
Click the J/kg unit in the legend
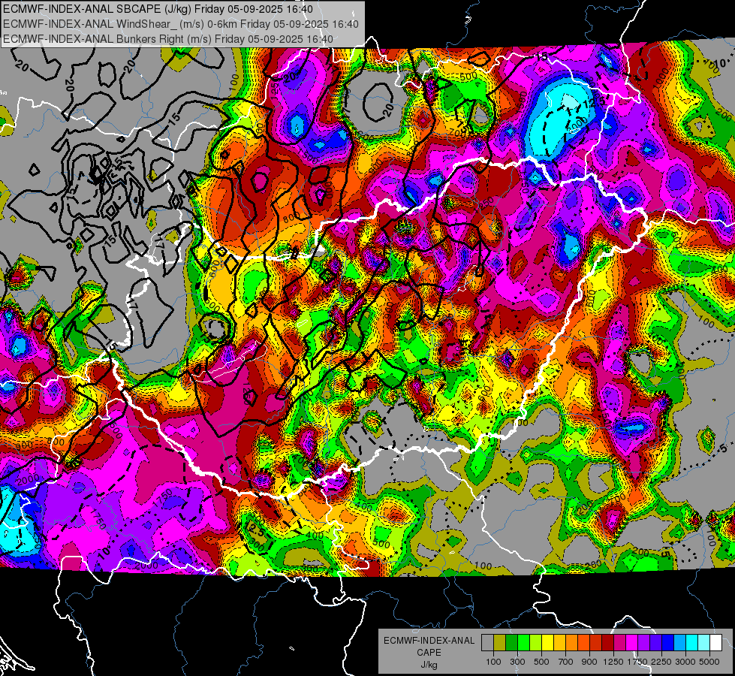[x=429, y=665]
